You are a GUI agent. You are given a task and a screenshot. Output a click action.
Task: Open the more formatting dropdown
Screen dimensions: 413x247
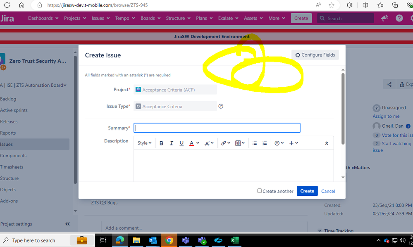(209, 143)
